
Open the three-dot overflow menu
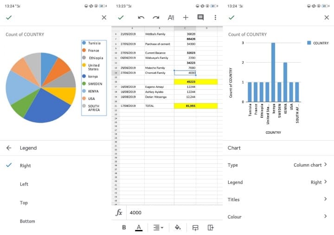click(215, 18)
